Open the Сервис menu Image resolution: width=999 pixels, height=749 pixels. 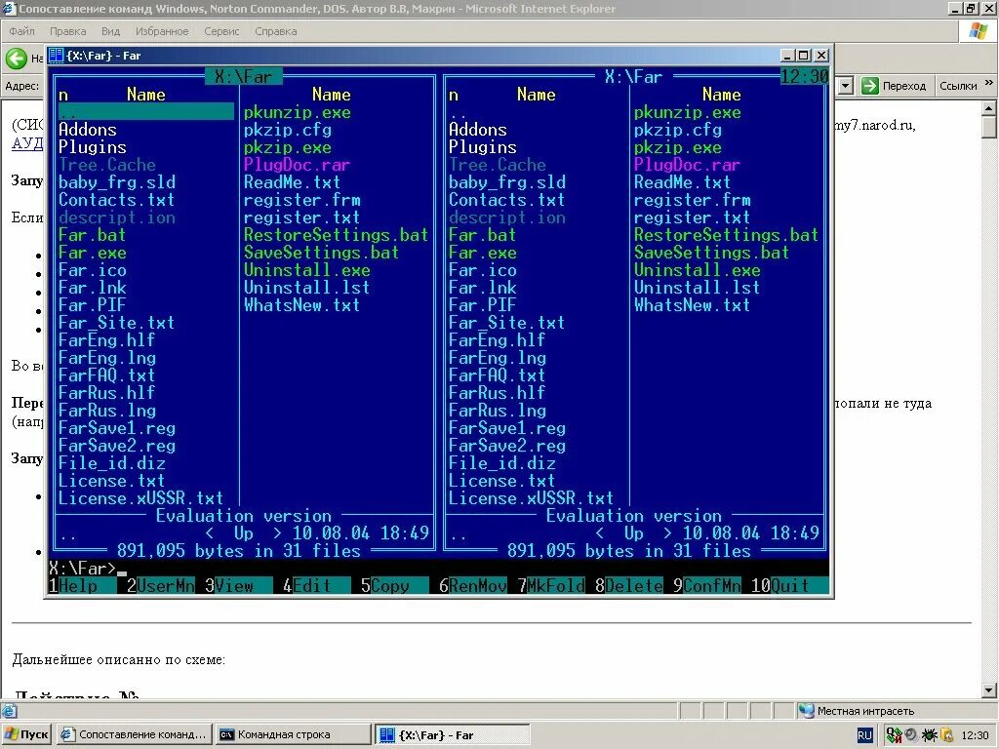click(220, 30)
